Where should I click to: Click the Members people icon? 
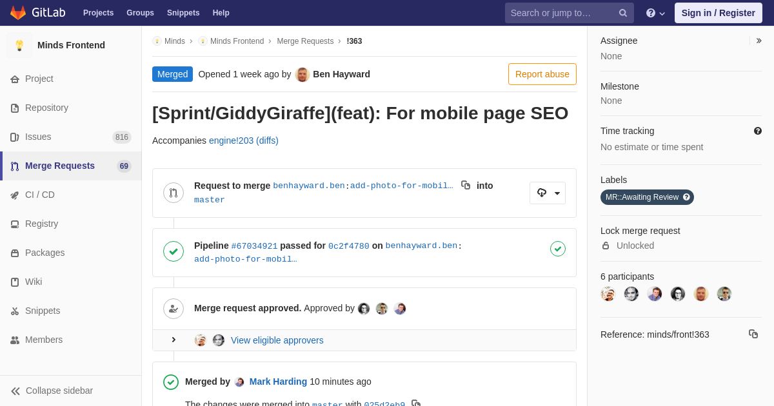pyautogui.click(x=15, y=340)
